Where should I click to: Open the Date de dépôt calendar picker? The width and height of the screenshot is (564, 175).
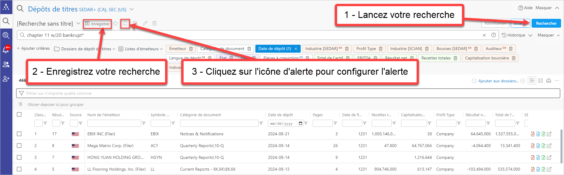(x=300, y=123)
